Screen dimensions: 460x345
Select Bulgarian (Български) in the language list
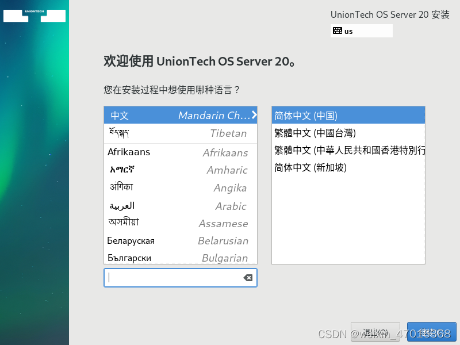pos(181,258)
